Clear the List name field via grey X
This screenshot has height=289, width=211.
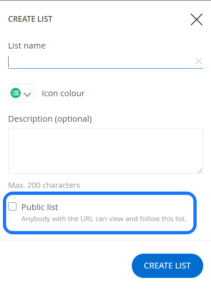pyautogui.click(x=199, y=61)
